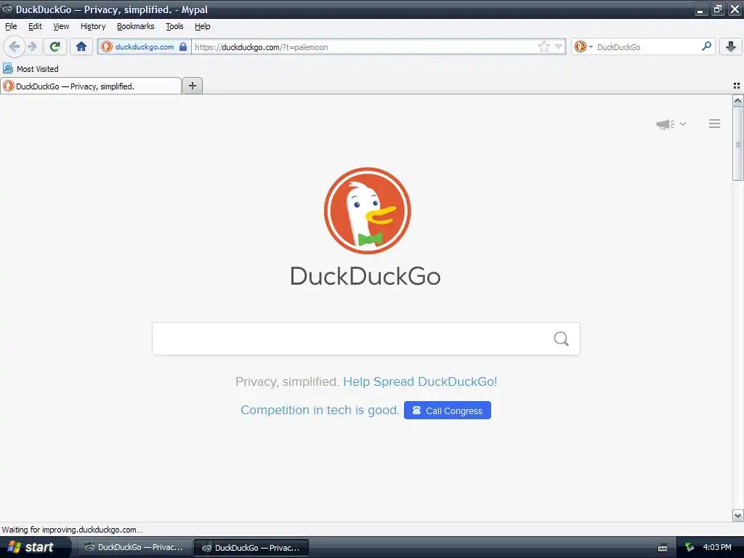Viewport: 744px width, 558px height.
Task: Open the DuckDuckGo hamburger menu
Action: [715, 124]
